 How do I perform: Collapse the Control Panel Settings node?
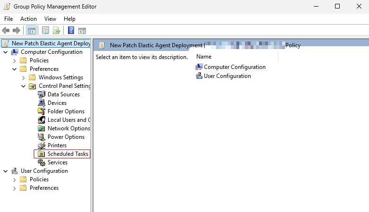click(x=23, y=86)
